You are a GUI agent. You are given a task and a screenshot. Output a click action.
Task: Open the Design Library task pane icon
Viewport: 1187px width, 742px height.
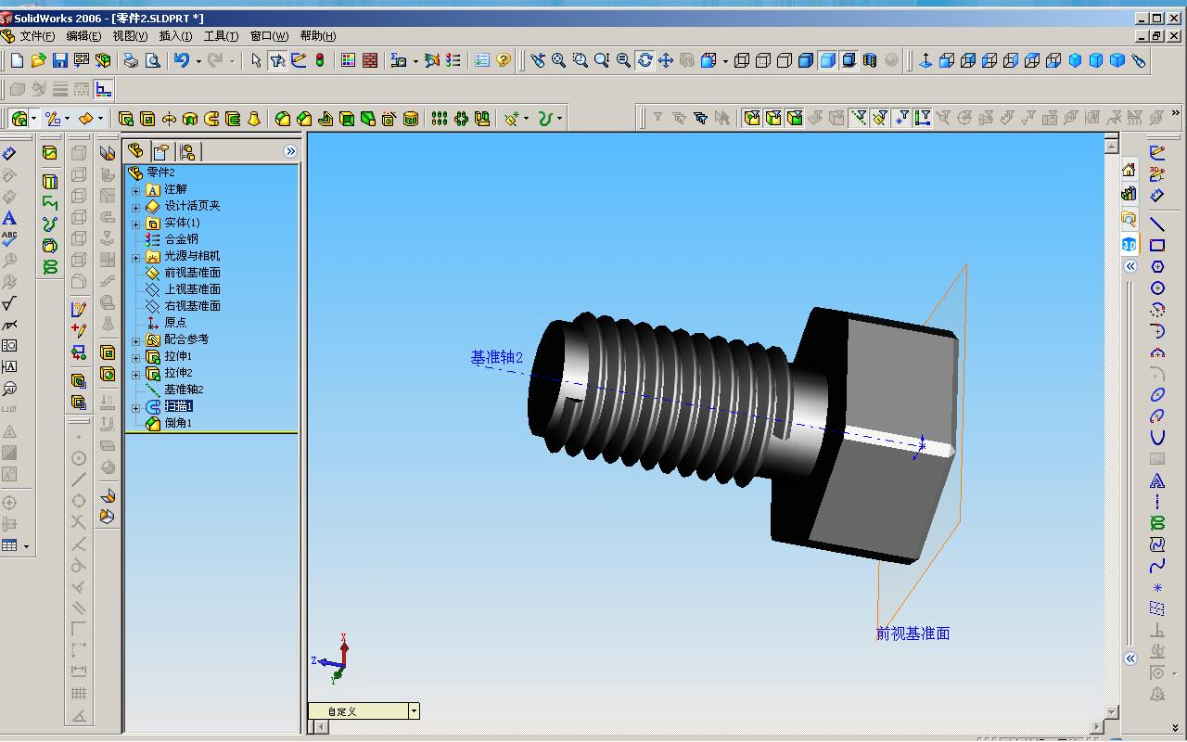coord(1129,194)
